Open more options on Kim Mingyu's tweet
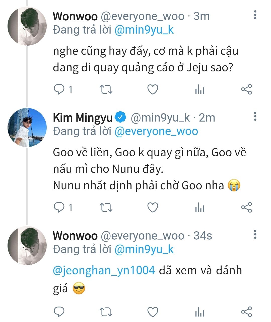Screen dimensions: 271x322 [x=255, y=116]
